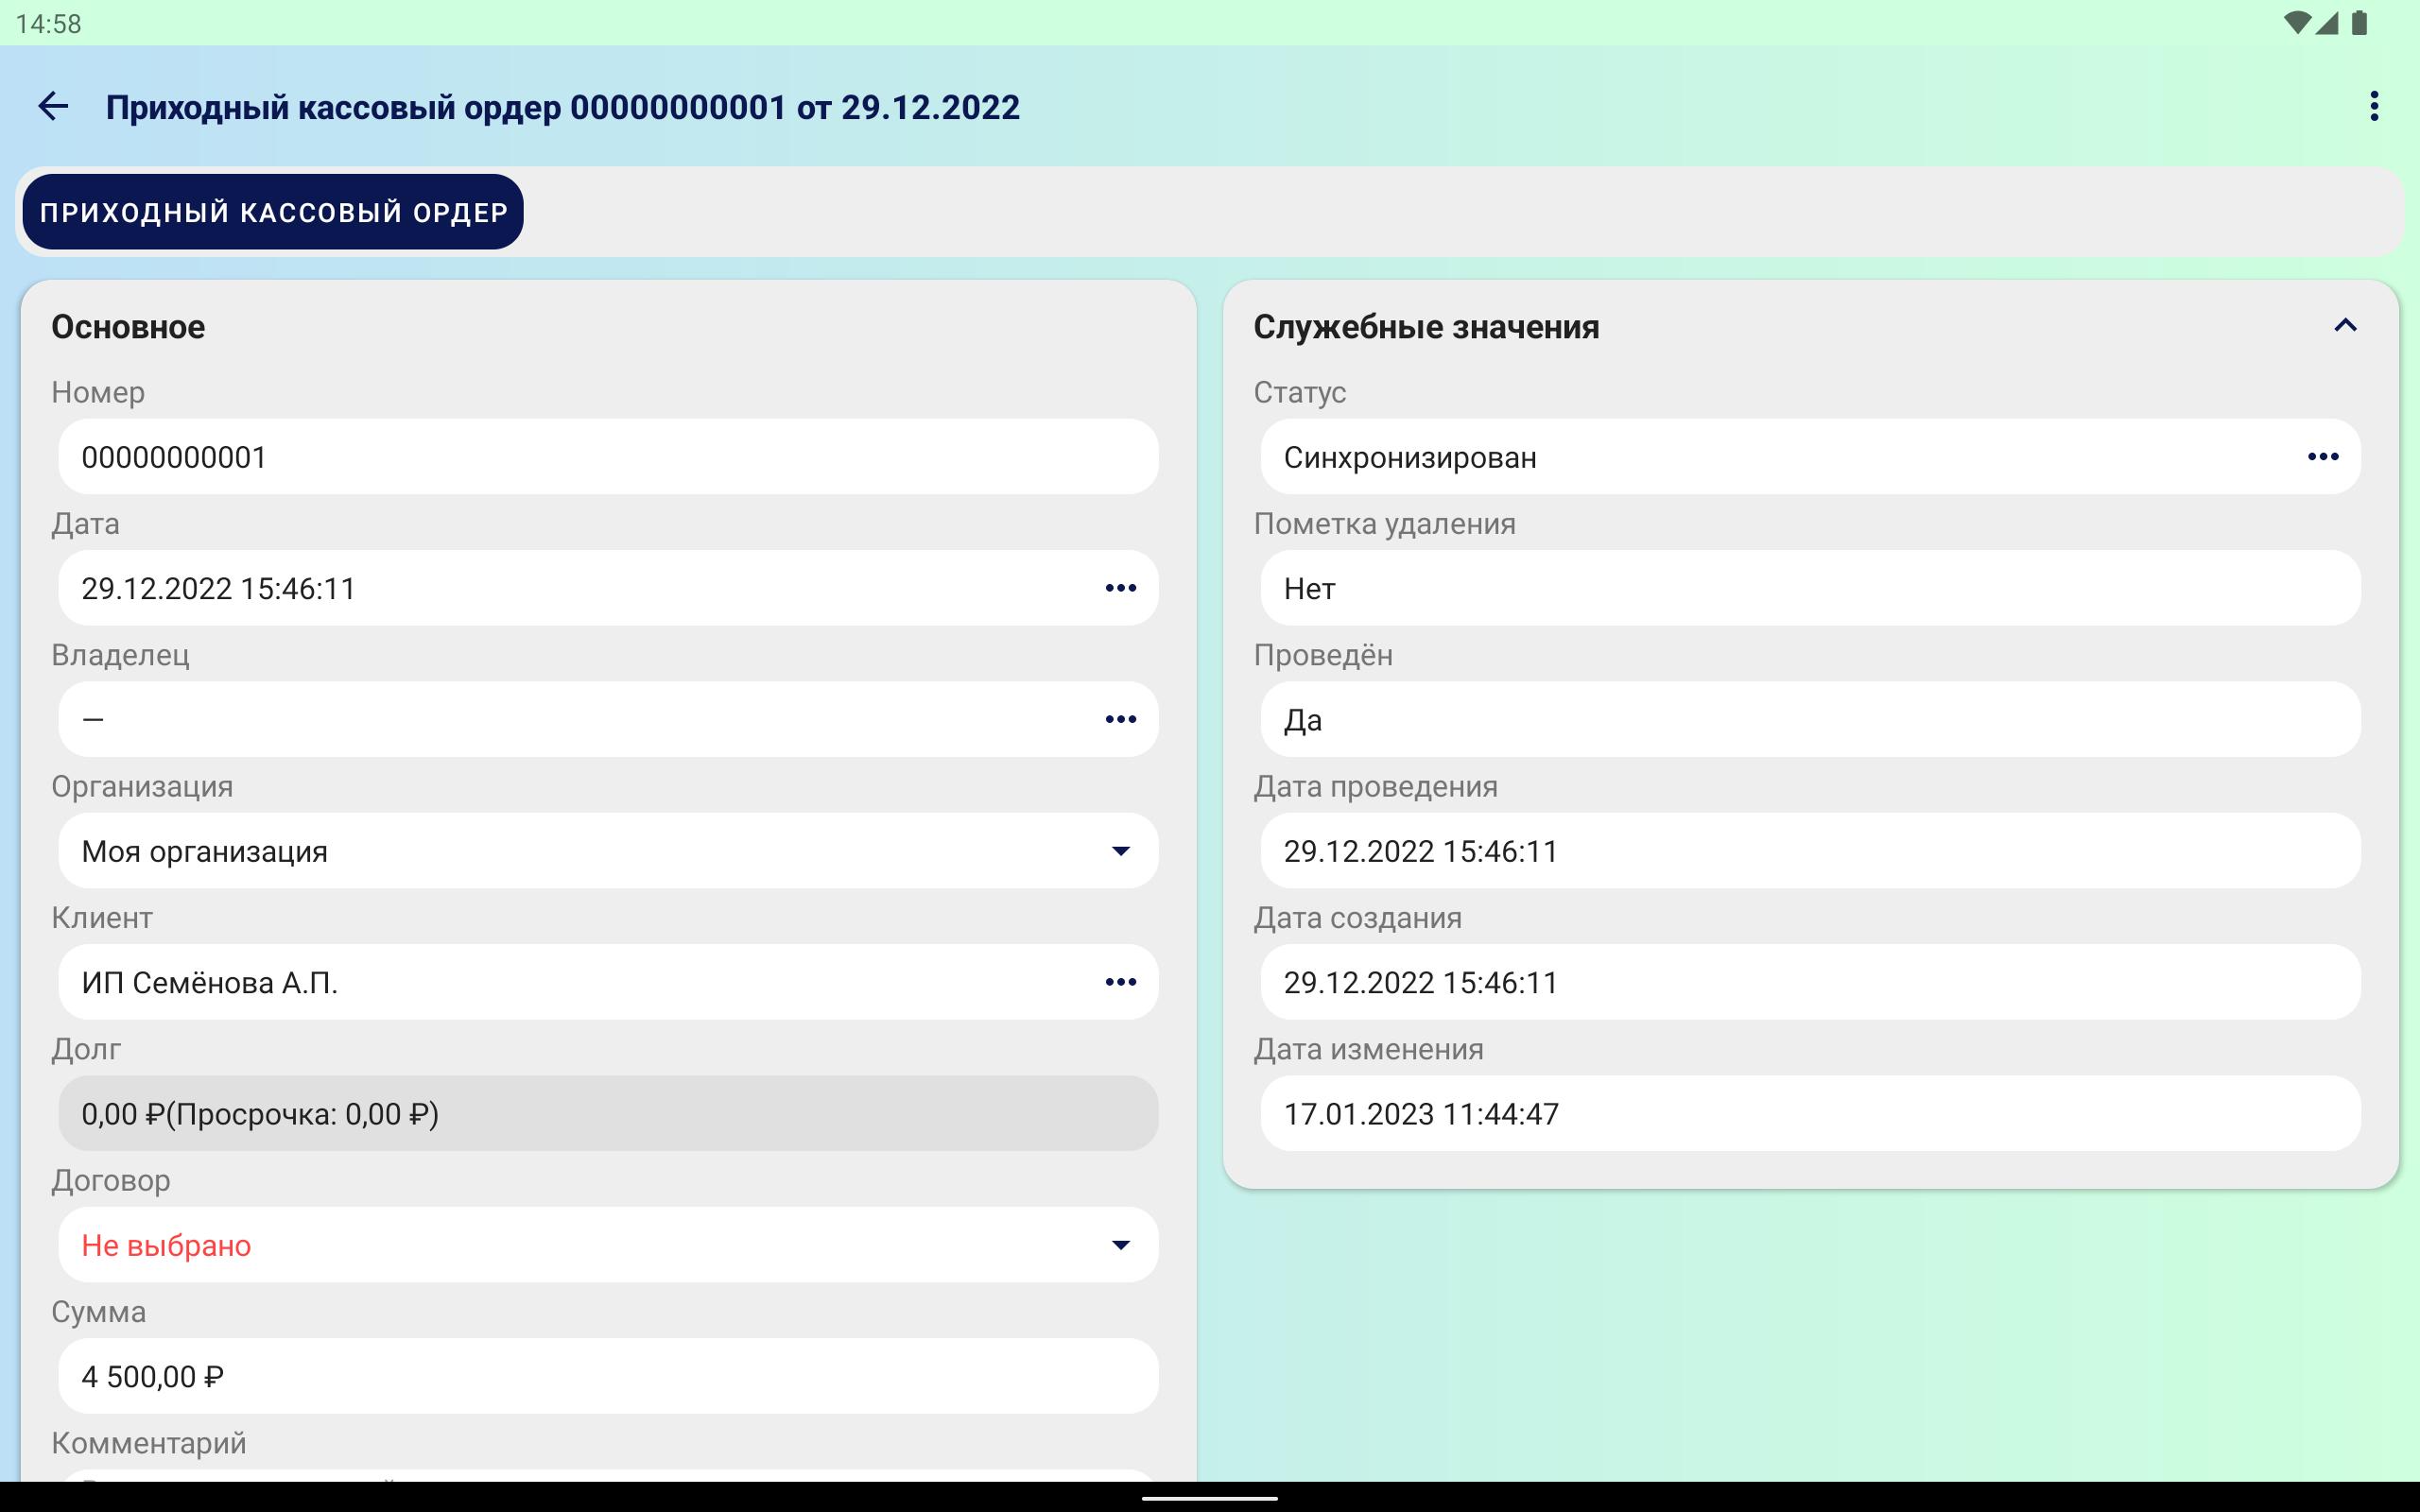Click the Номер input field

coord(608,457)
